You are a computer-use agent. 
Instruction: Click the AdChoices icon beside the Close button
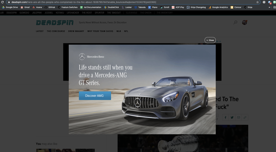coord(217,41)
